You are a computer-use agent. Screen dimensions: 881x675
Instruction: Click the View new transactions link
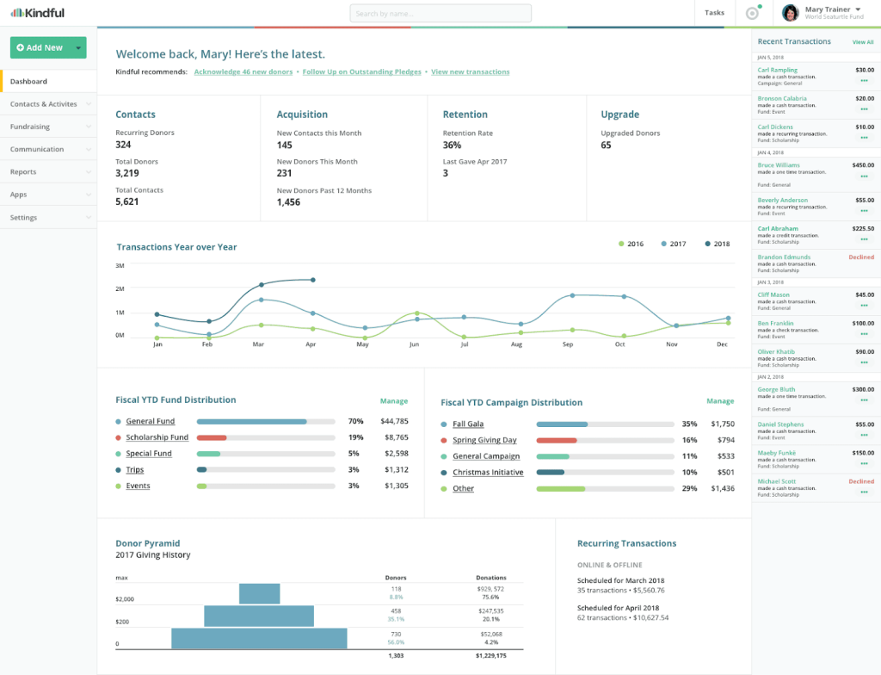(x=471, y=72)
